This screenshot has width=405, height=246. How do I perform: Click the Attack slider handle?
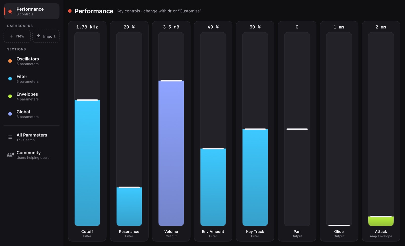tap(381, 217)
